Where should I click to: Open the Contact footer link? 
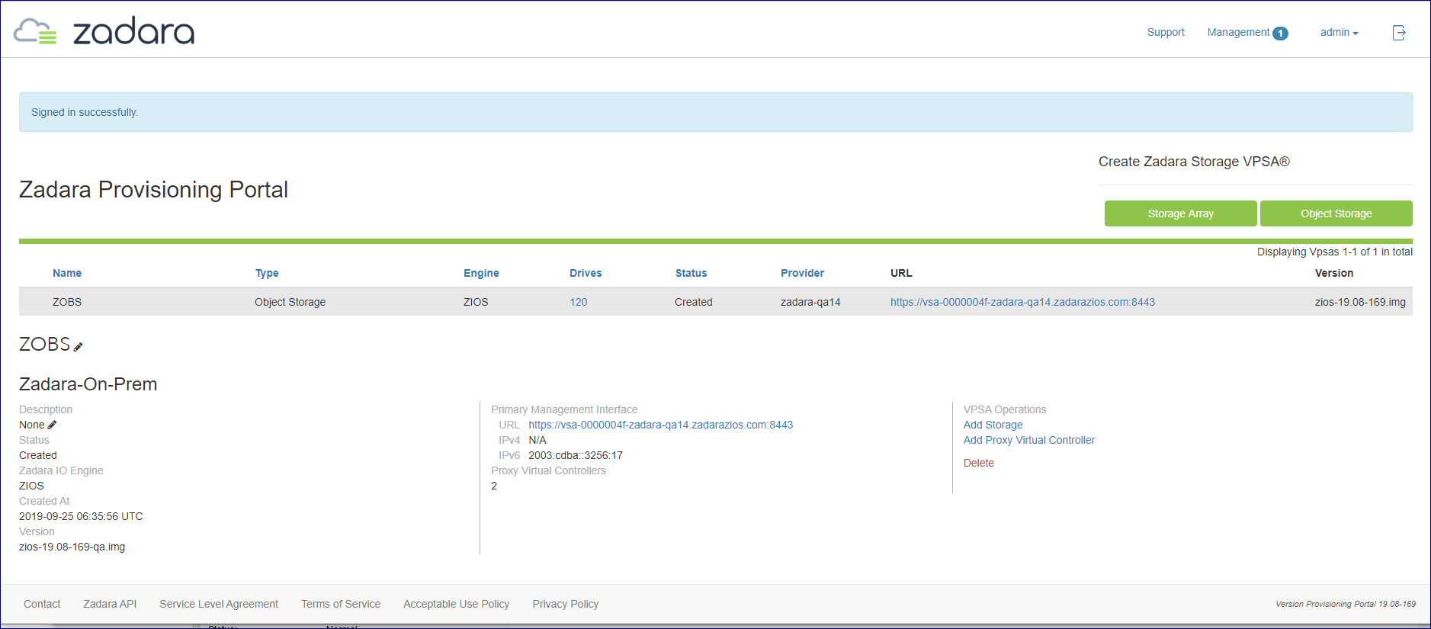pyautogui.click(x=42, y=604)
